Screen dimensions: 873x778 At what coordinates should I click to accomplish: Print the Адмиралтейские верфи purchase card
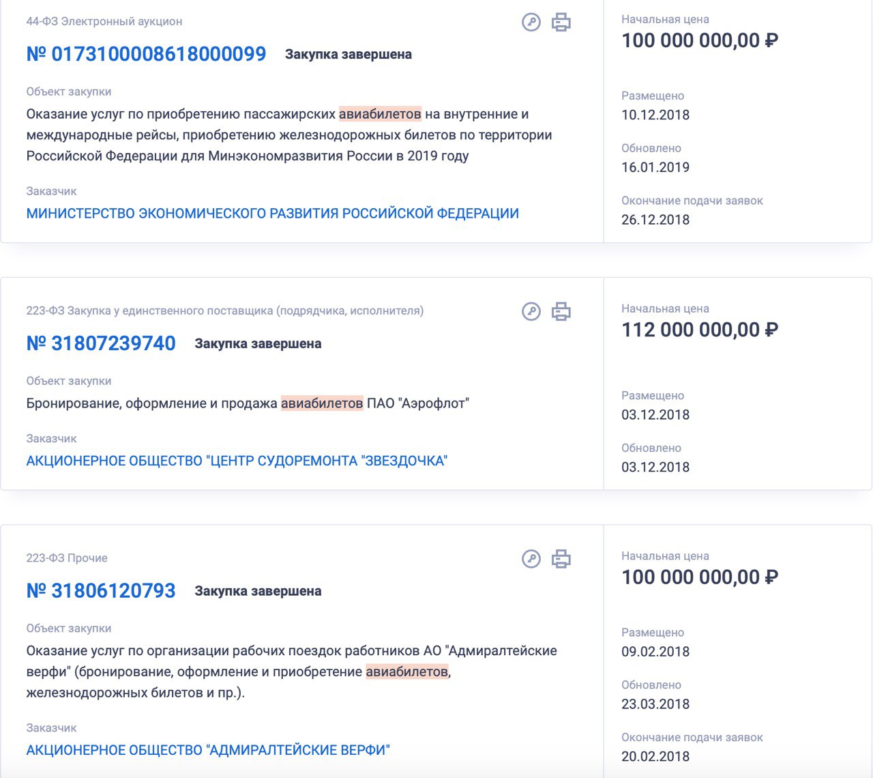561,559
